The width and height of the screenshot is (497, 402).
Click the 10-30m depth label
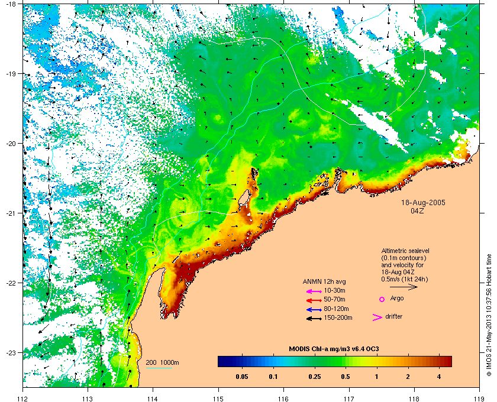(x=334, y=290)
